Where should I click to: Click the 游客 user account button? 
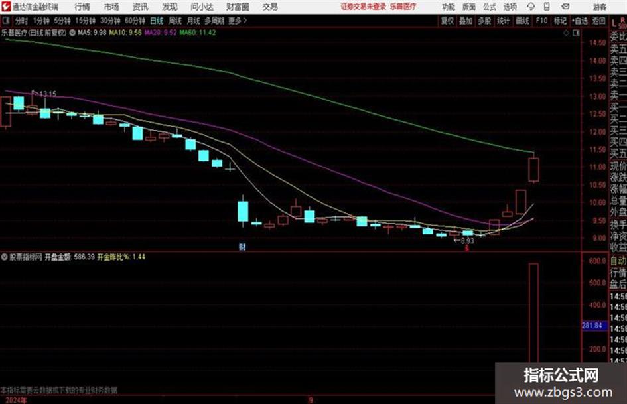click(599, 7)
